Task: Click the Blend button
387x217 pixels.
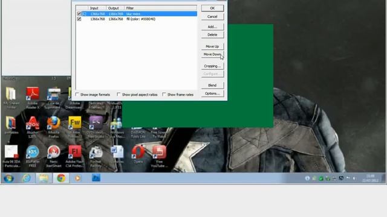Action: pyautogui.click(x=212, y=86)
